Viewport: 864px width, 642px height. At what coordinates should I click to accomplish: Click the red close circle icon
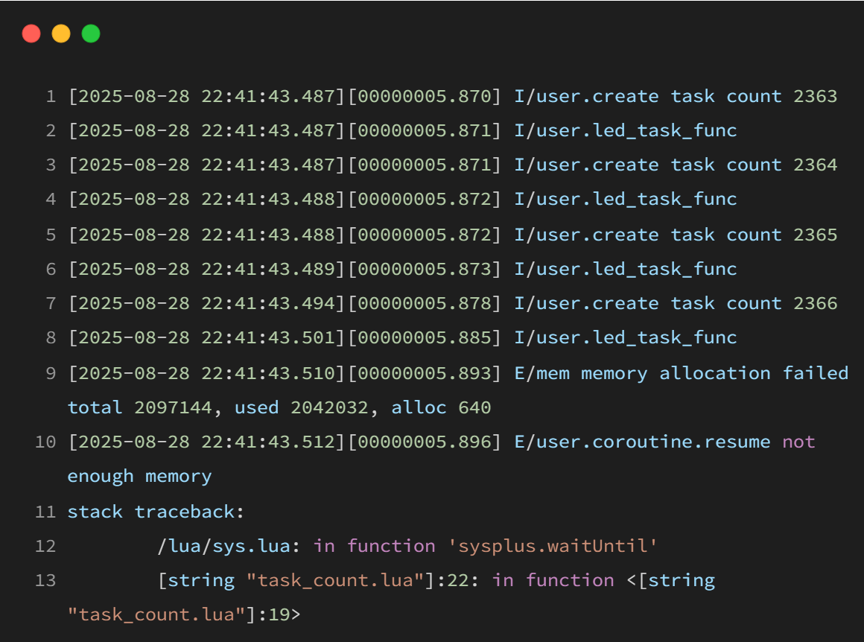tap(31, 34)
